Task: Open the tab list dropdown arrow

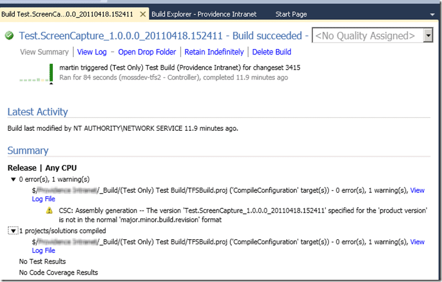Action: 432,14
